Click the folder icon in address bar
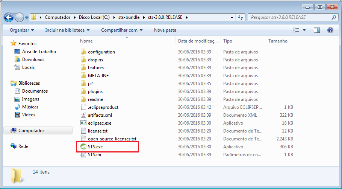 tap(33, 17)
